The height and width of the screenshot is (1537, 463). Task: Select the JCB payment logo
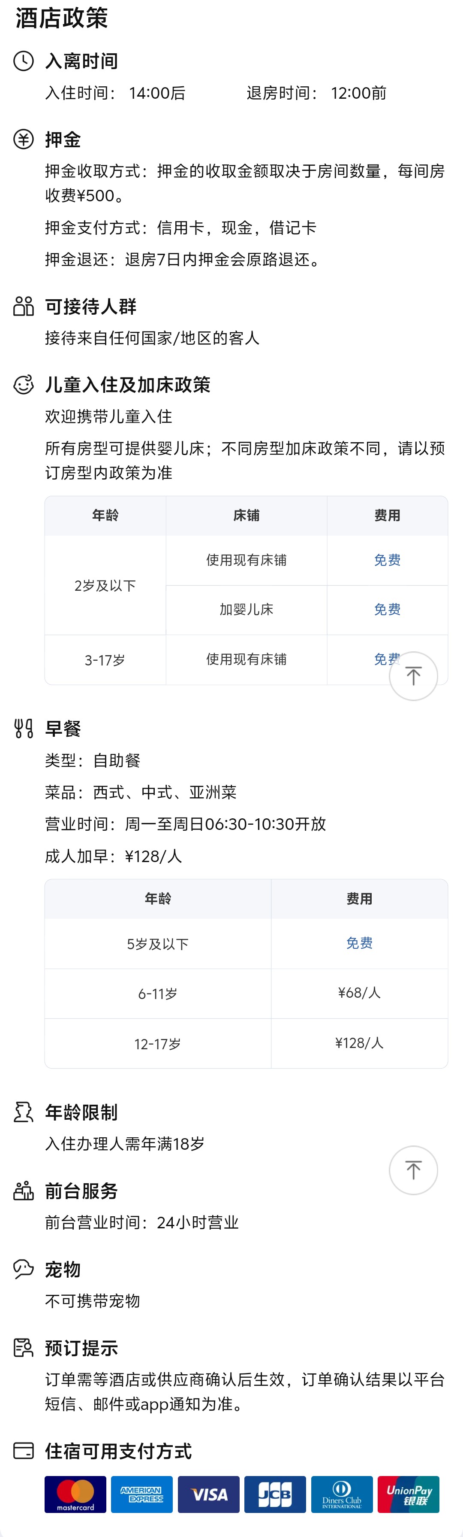(x=275, y=1494)
